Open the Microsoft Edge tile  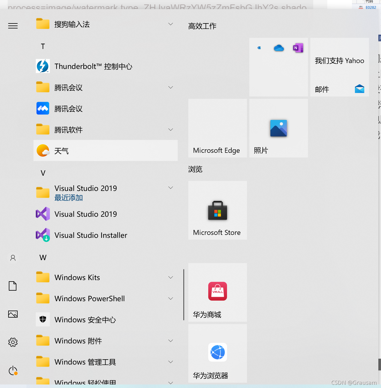[x=218, y=128]
